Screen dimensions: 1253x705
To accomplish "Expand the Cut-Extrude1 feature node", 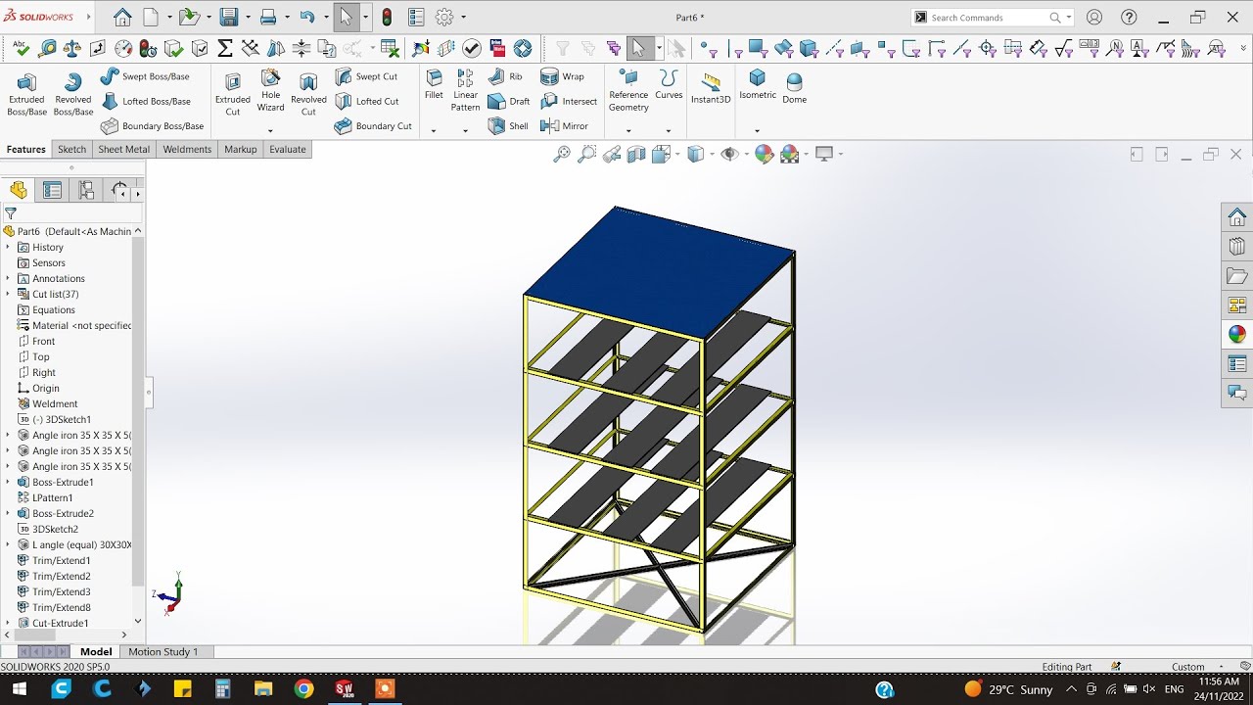I will point(8,623).
